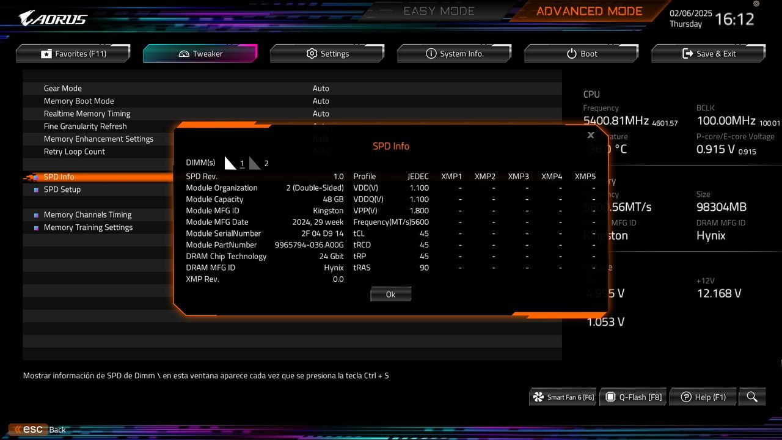Open the SPD Setup submenu

click(x=62, y=189)
